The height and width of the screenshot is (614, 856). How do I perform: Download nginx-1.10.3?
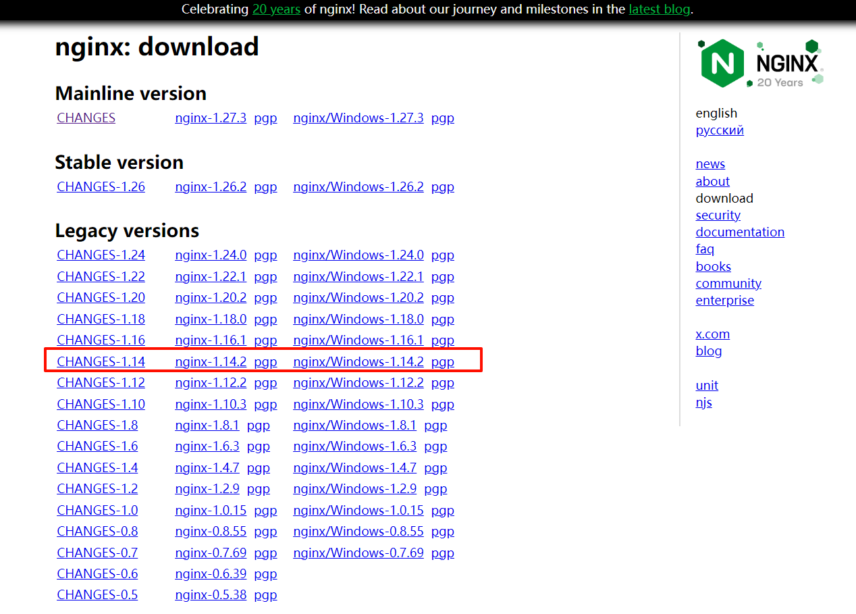pyautogui.click(x=211, y=404)
